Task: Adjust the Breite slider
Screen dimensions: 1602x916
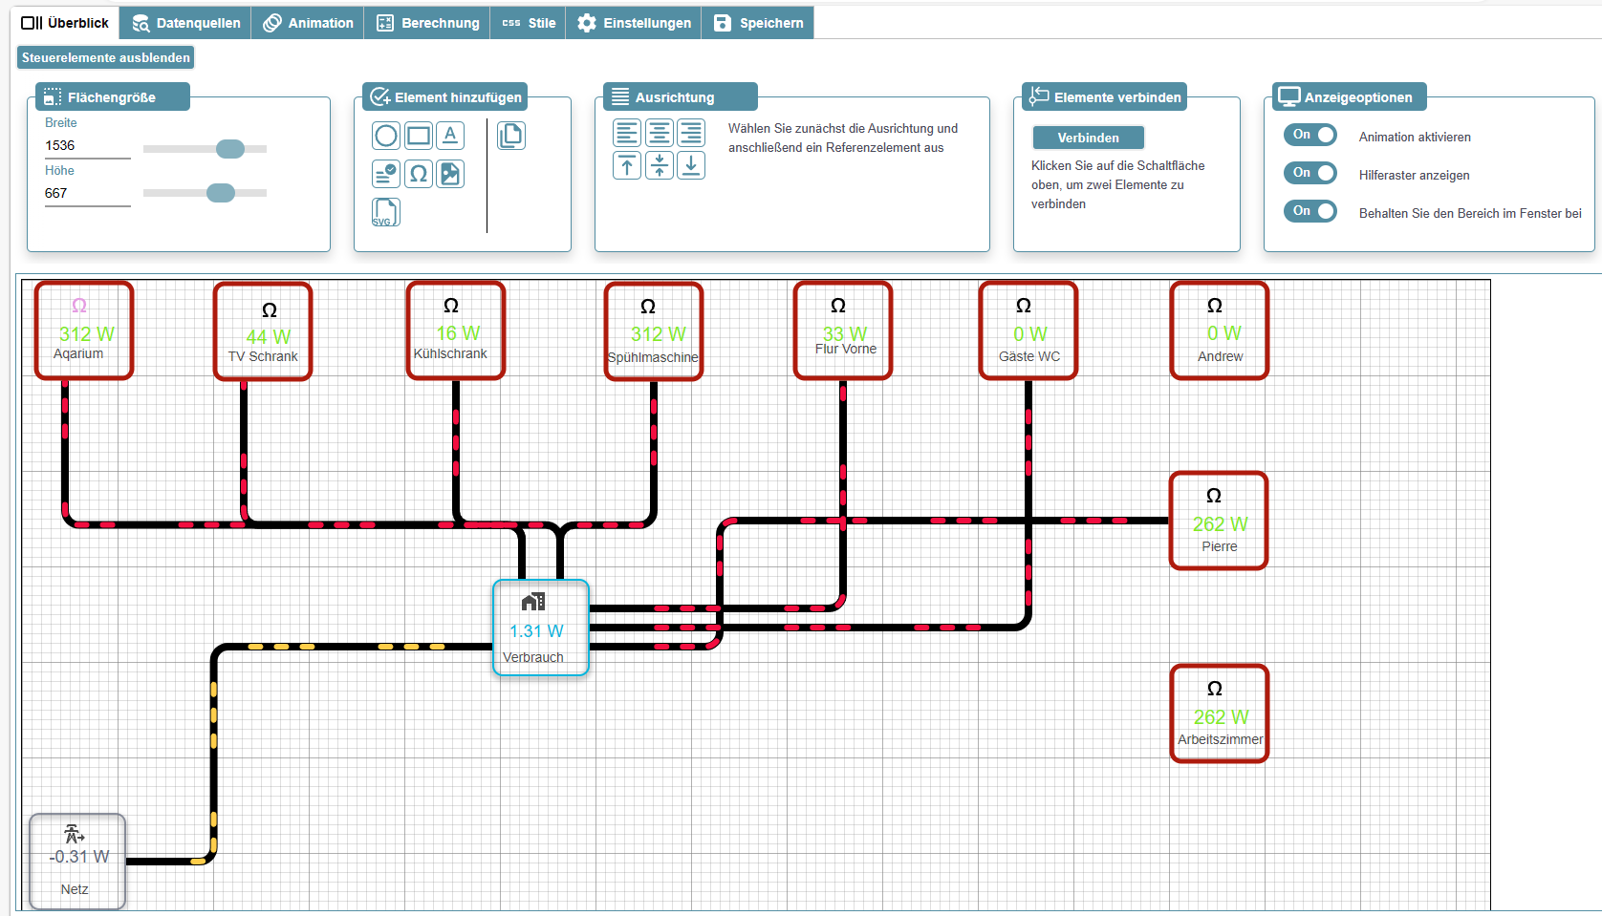Action: click(230, 149)
